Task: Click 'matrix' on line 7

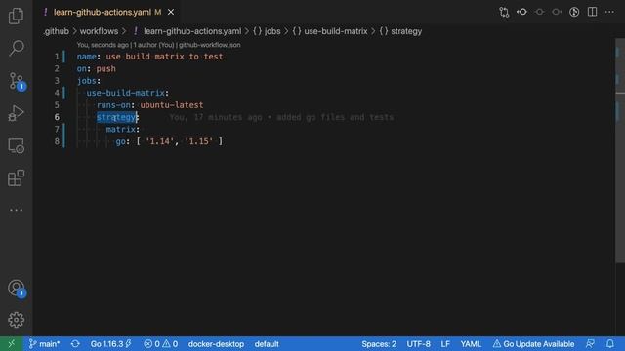Action: point(121,130)
